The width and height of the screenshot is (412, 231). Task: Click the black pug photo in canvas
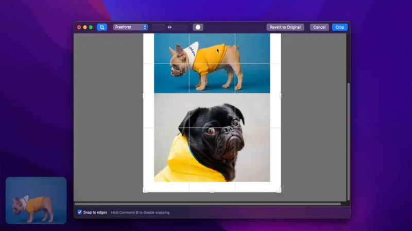212,138
